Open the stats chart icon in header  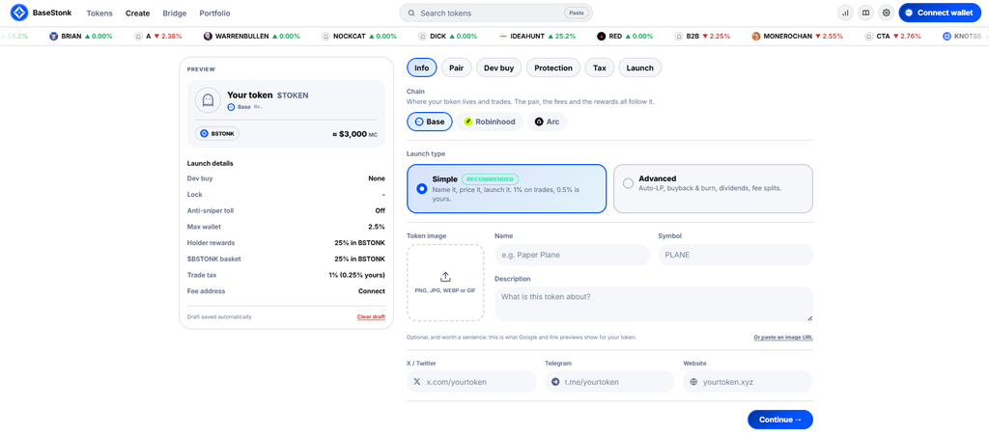[845, 13]
